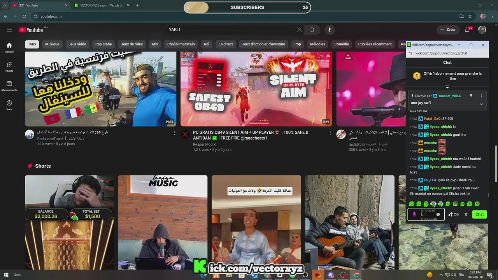Image resolution: width=498 pixels, height=280 pixels.
Task: Click the 8R_LFA username in chat
Action: tap(430, 180)
